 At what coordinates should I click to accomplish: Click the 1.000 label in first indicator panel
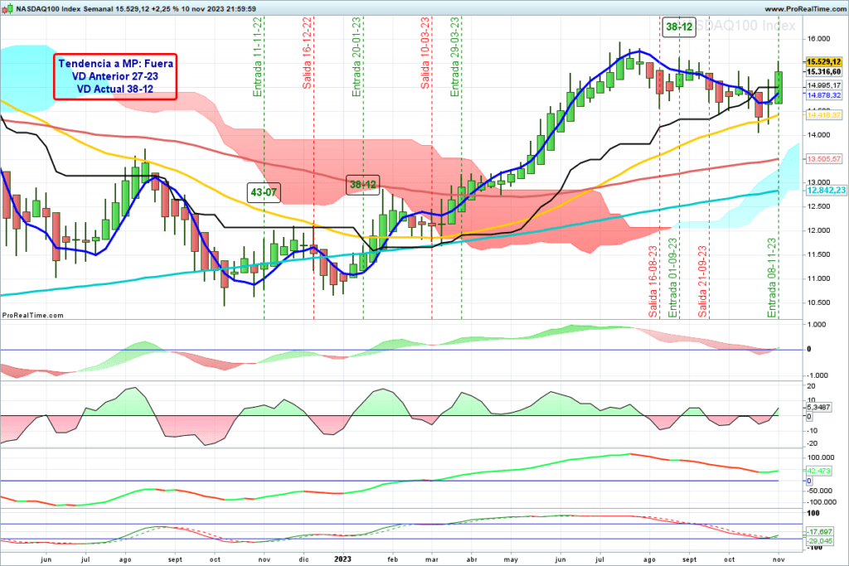817,325
